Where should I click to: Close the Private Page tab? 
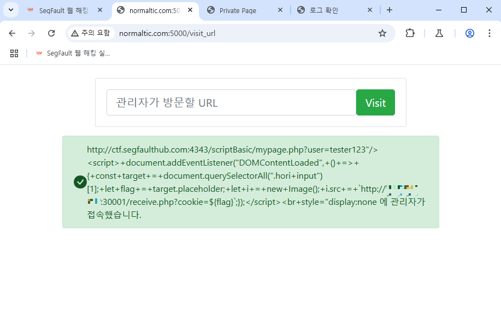(280, 10)
